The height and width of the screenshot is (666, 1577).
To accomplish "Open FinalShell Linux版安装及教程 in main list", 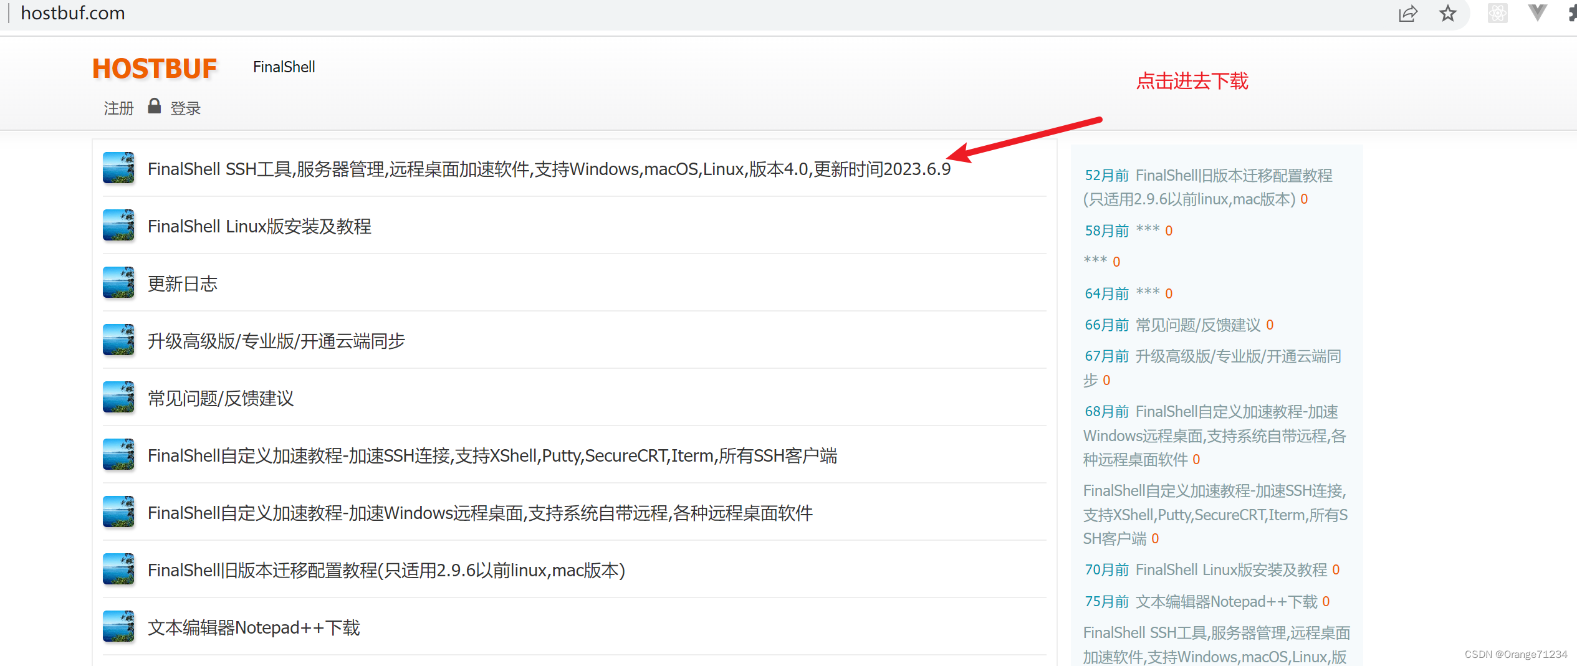I will tap(259, 226).
